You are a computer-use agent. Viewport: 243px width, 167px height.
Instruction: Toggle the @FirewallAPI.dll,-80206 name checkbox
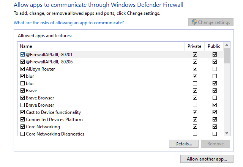(22, 62)
